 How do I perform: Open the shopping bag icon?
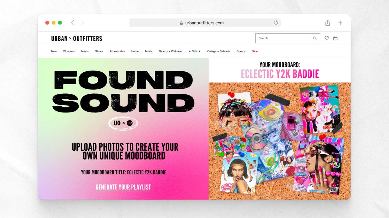[335, 38]
